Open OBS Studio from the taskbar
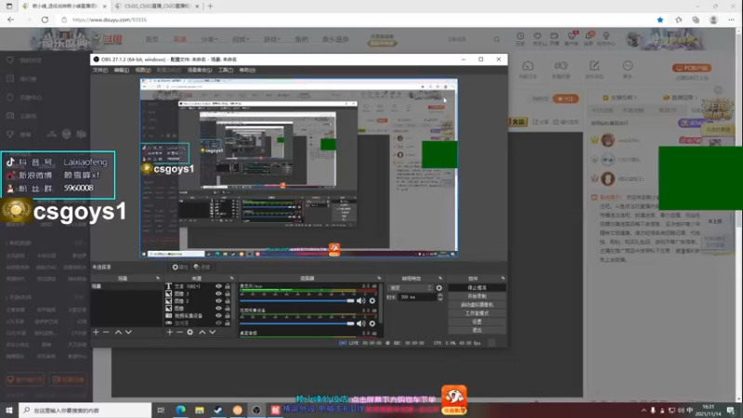Viewport: 743px width, 418px height. click(256, 410)
